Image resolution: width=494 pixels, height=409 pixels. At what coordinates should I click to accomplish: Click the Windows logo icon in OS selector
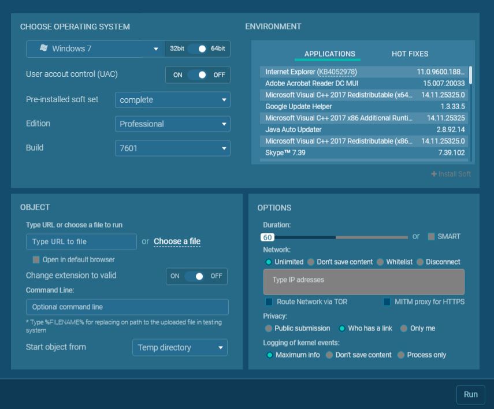click(x=43, y=49)
